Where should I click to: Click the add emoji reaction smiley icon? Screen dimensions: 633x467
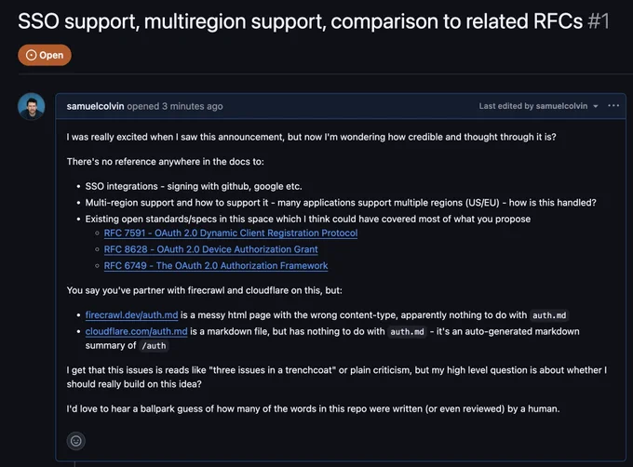[x=76, y=441]
